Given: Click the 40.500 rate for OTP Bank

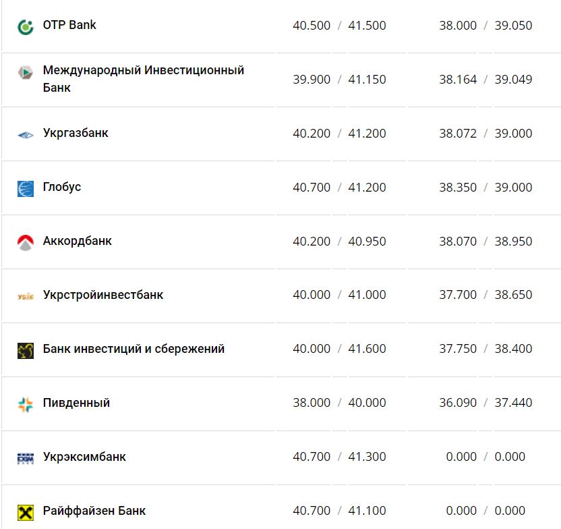Looking at the screenshot, I should tap(312, 26).
